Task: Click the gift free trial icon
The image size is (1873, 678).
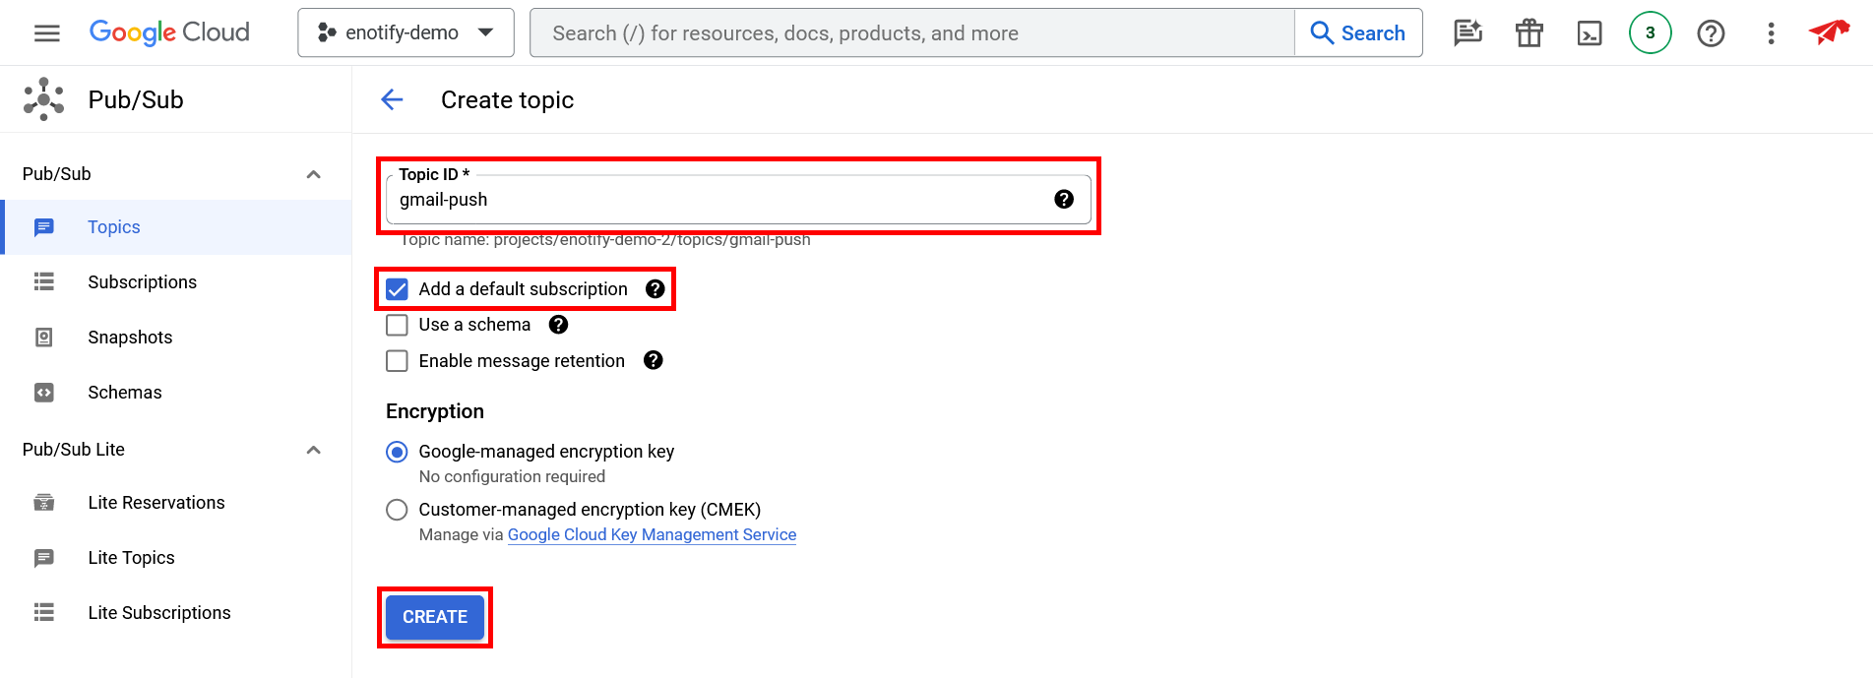Action: tap(1529, 33)
